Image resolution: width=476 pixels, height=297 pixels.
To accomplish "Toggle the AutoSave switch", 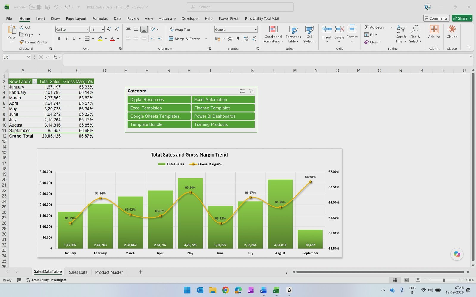I will (35, 7).
